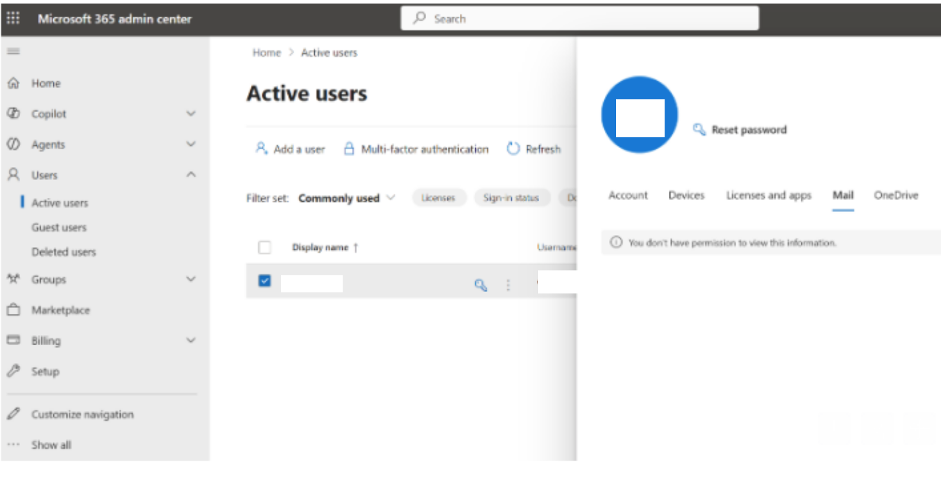The image size is (941, 482).
Task: Apply the Licenses filter pill
Action: pyautogui.click(x=439, y=198)
